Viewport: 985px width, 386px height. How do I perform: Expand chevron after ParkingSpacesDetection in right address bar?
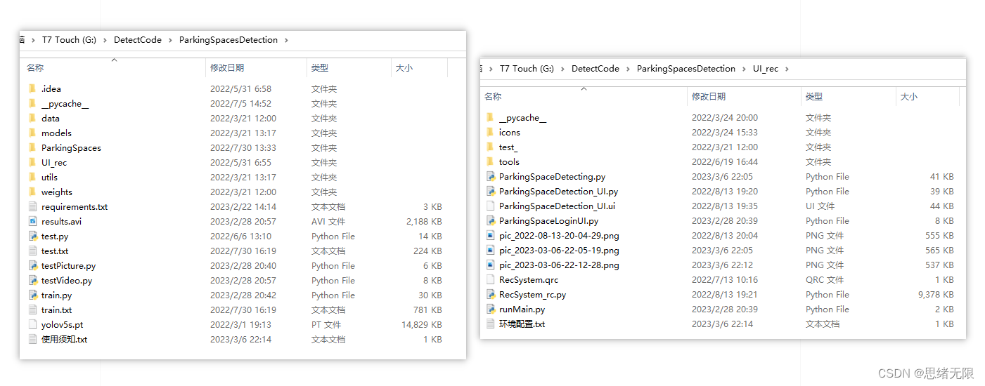(744, 69)
